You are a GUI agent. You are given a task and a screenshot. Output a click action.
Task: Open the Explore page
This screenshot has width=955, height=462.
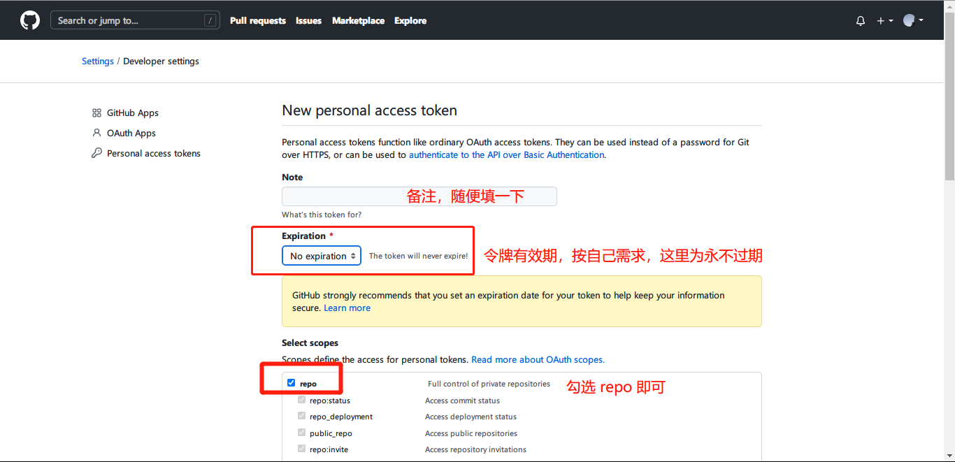click(x=410, y=21)
